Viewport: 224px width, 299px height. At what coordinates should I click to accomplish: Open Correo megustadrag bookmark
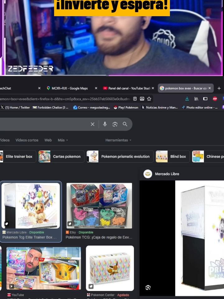91,107
